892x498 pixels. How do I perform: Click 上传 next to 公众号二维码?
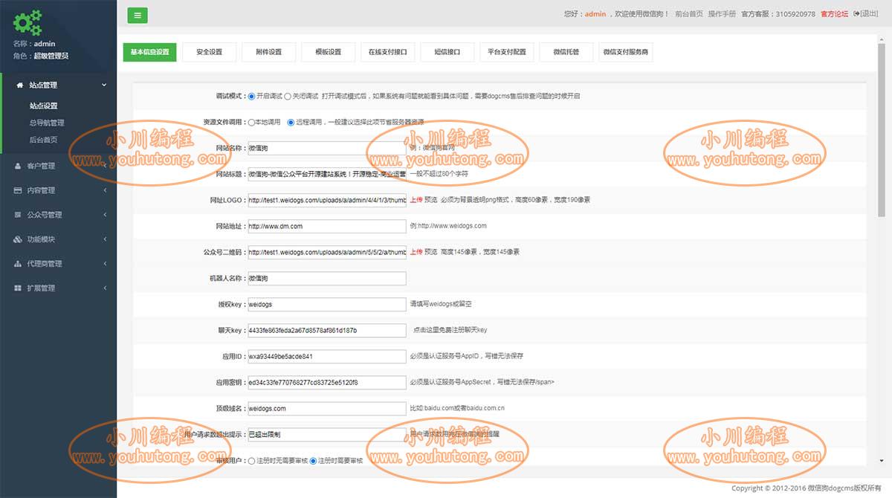pyautogui.click(x=416, y=252)
